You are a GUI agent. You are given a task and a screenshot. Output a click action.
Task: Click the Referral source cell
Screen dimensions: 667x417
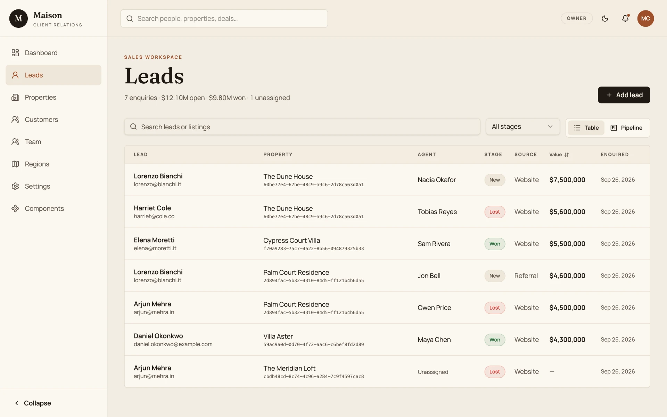[526, 276]
